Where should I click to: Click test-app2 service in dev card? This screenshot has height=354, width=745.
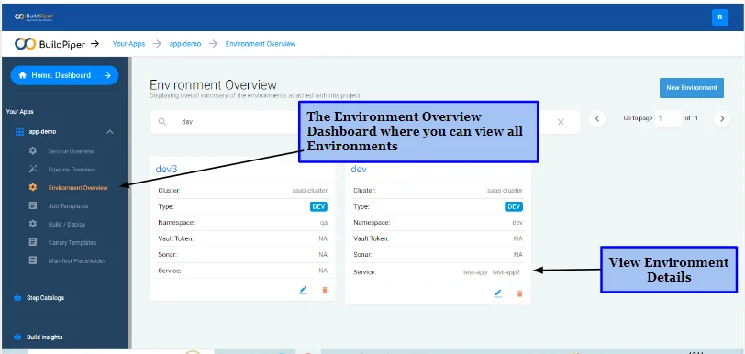coord(506,272)
